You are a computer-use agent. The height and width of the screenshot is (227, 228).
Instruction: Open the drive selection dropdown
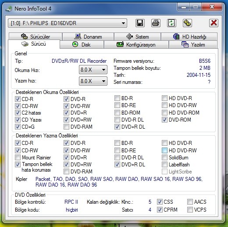click(68, 23)
